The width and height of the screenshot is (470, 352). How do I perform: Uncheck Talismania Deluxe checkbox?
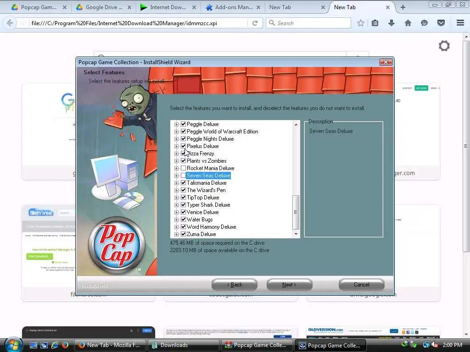184,182
